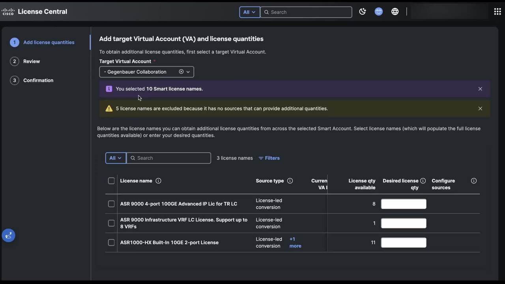Click the yellow warning triangle icon
Image resolution: width=505 pixels, height=284 pixels.
pyautogui.click(x=109, y=108)
